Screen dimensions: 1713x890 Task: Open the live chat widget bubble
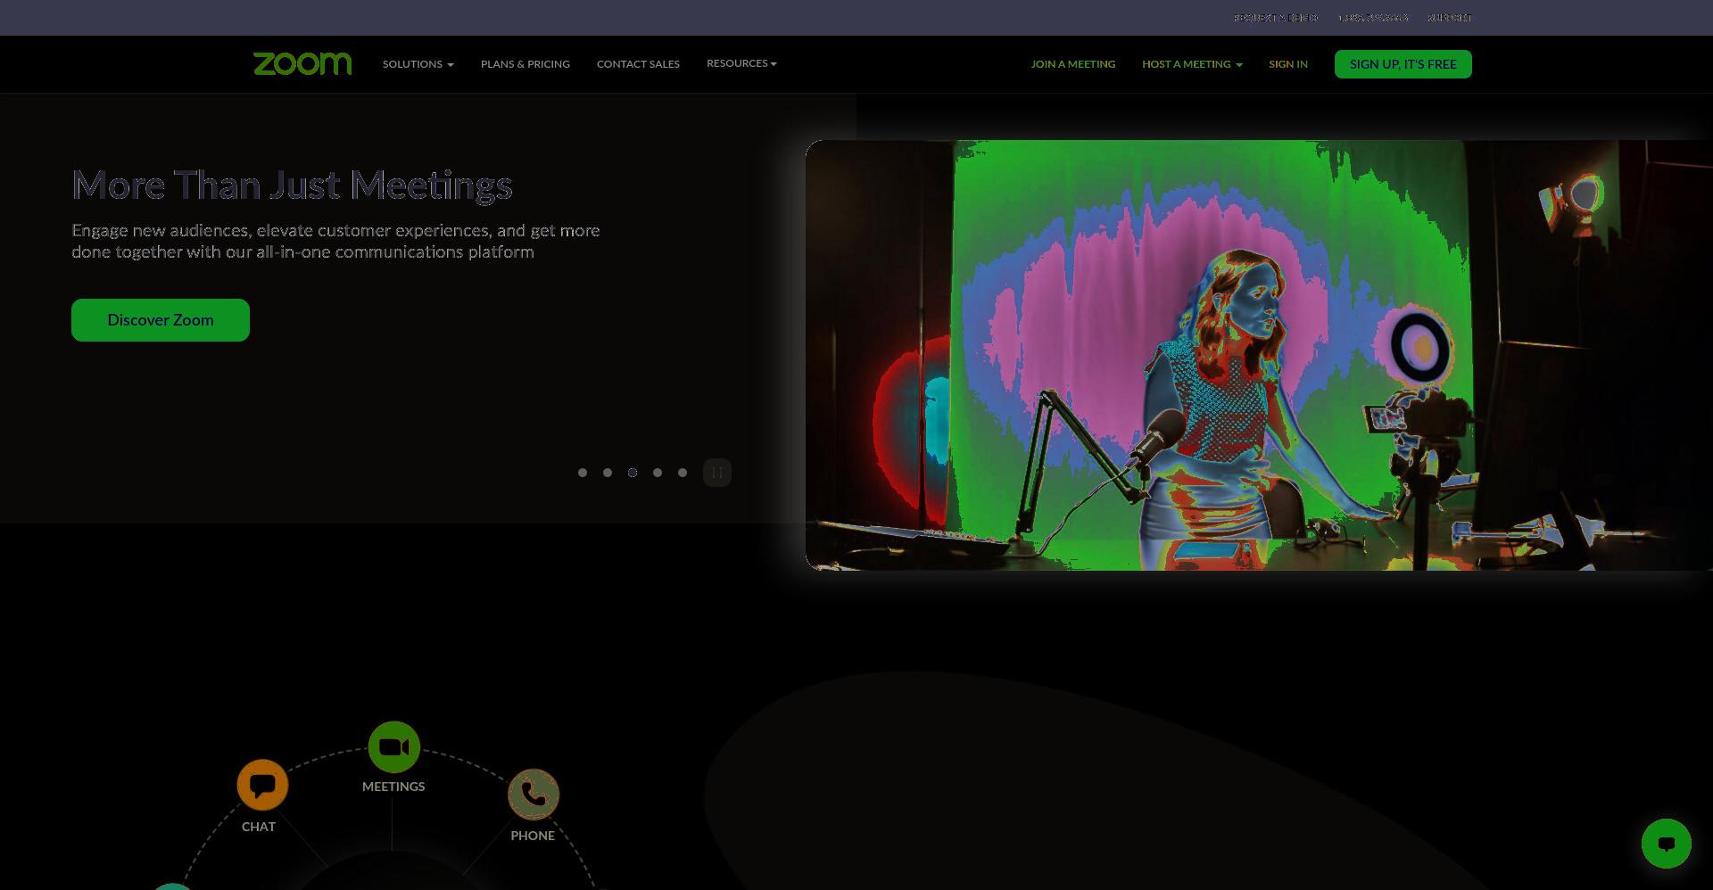1666,844
